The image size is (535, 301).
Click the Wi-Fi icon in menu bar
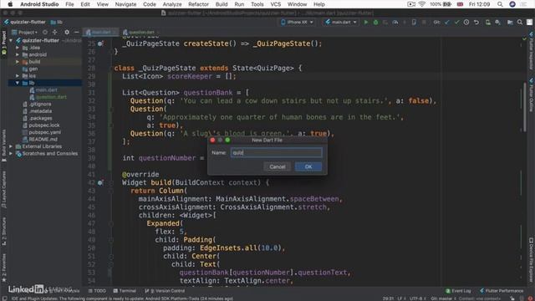tap(421, 4)
